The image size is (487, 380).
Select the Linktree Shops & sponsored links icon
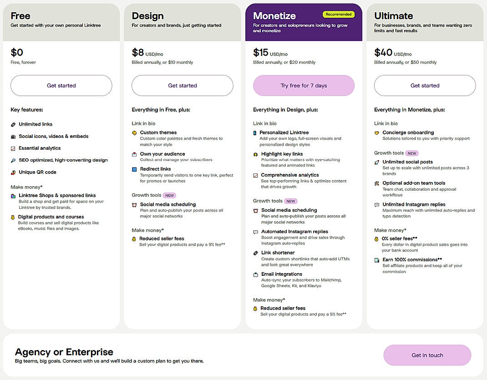(x=13, y=195)
